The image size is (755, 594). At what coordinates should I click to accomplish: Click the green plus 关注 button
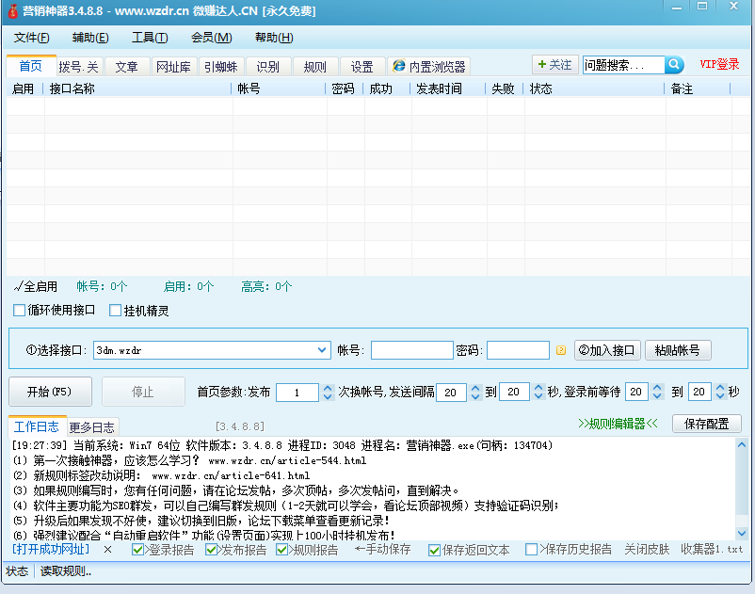click(554, 65)
